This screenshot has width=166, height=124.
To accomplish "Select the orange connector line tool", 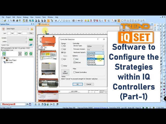I will point(49,21).
